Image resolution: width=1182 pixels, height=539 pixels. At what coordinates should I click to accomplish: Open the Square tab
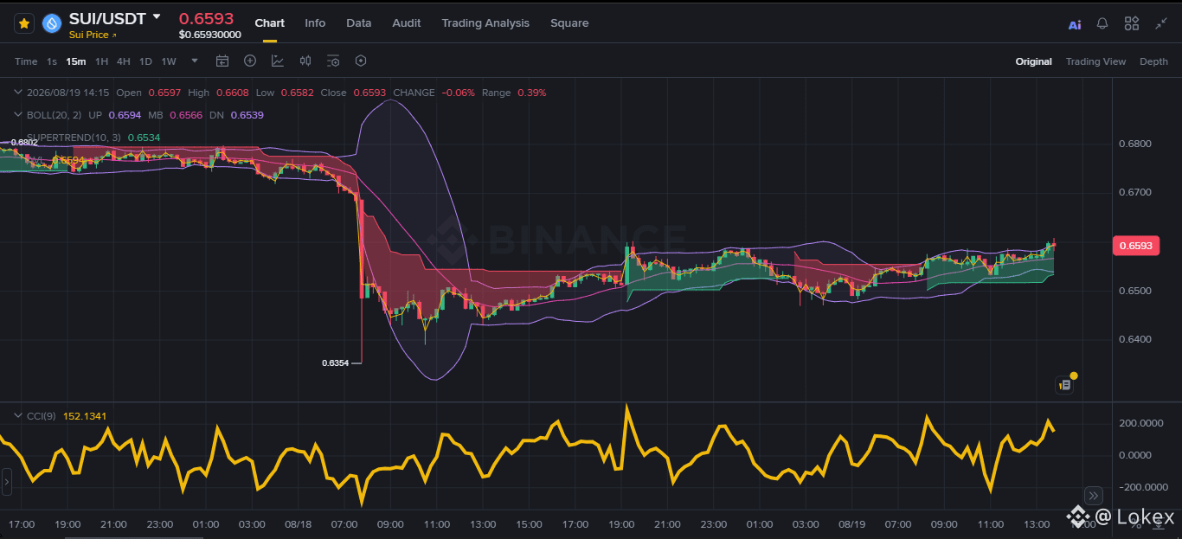point(569,23)
